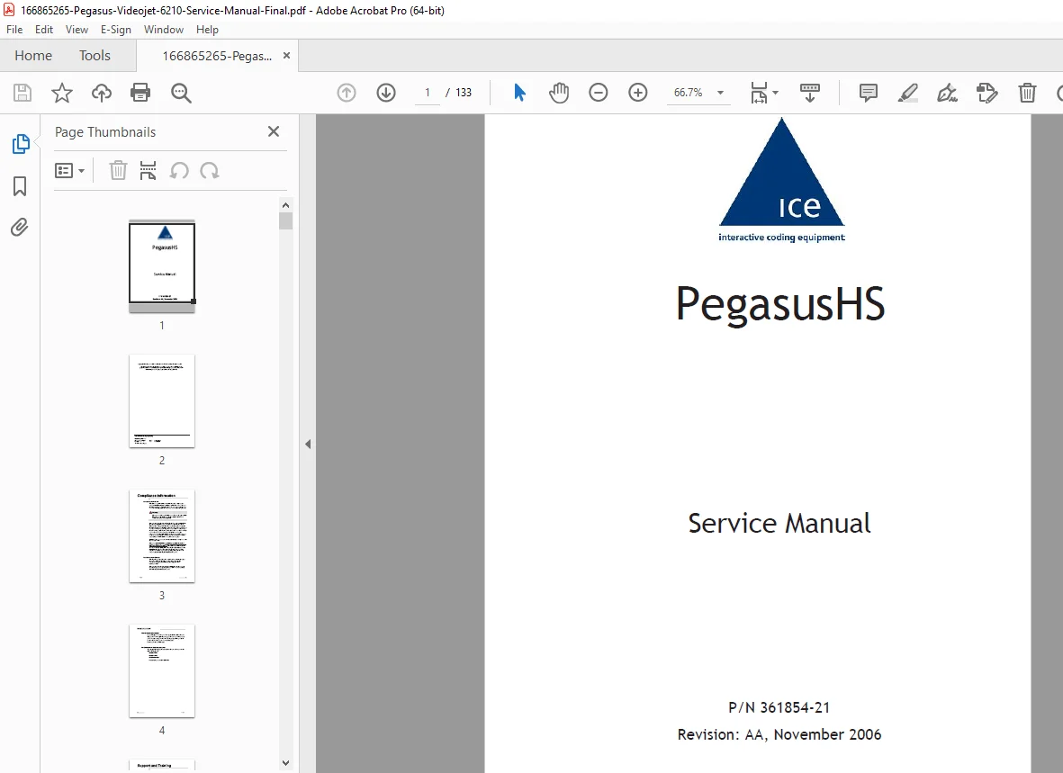Select page 2 thumbnail
This screenshot has width=1063, height=773.
point(162,400)
